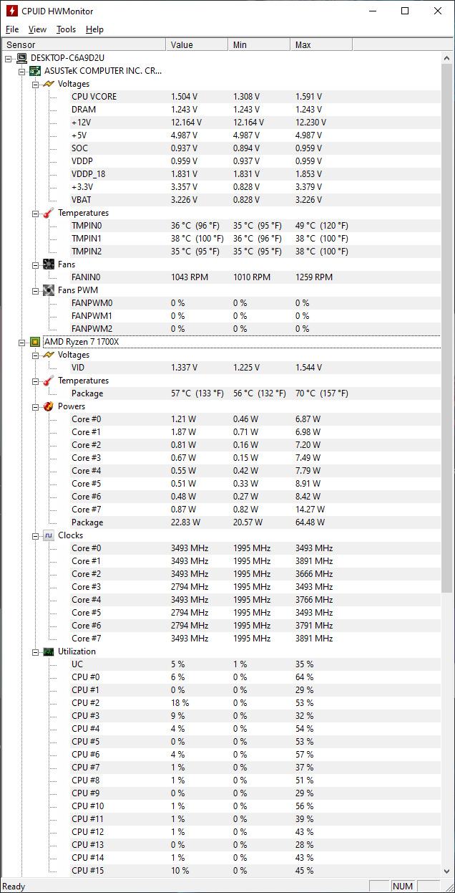This screenshot has width=455, height=893.
Task: Click the DESKTOP-C6A9D2U computer icon
Action: click(22, 58)
